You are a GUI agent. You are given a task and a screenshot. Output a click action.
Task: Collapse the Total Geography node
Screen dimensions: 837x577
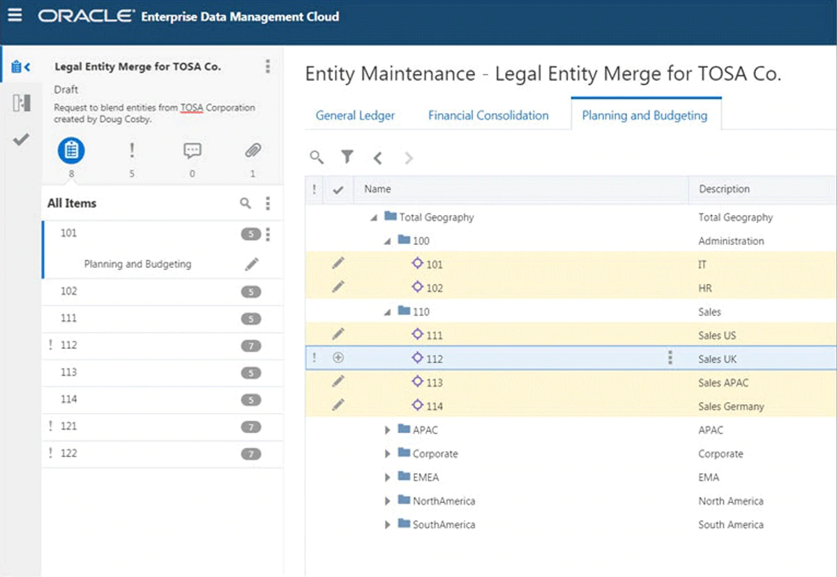click(375, 218)
